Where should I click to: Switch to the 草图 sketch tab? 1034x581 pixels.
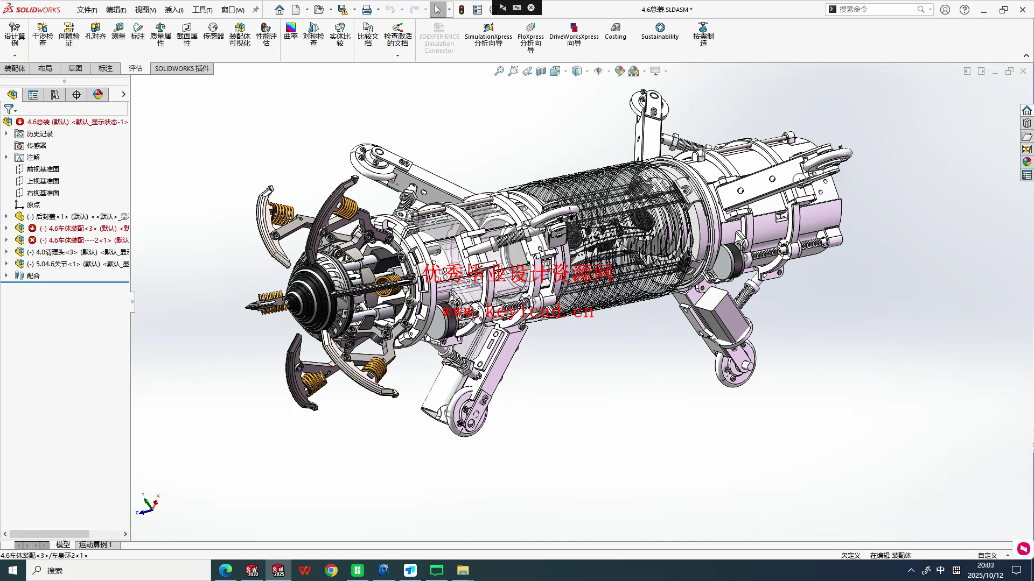75,68
